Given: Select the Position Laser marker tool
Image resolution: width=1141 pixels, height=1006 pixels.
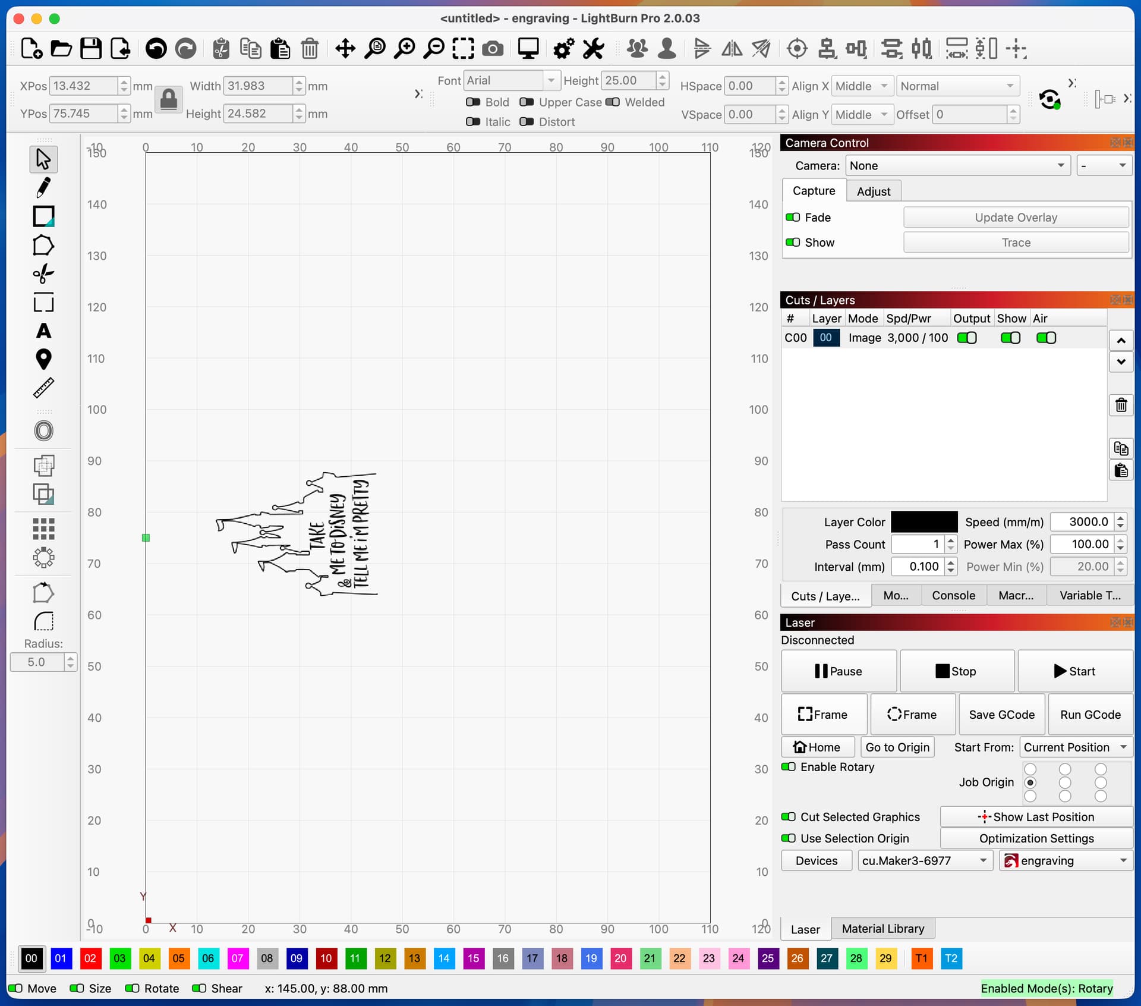Looking at the screenshot, I should click(43, 359).
